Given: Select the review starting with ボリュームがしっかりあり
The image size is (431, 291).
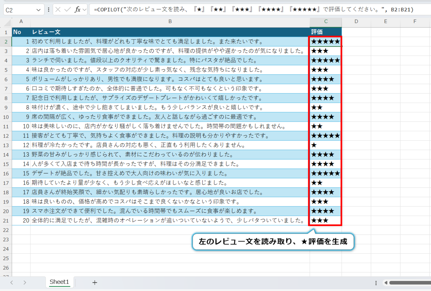Looking at the screenshot, I should (x=170, y=79).
